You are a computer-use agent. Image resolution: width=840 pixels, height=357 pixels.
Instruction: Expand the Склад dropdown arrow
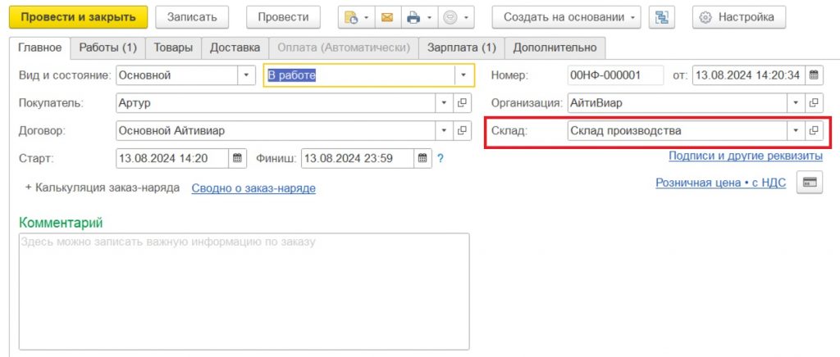pos(796,130)
